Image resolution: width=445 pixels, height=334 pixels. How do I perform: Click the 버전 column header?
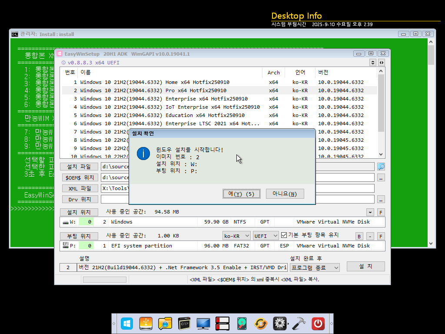346,73
